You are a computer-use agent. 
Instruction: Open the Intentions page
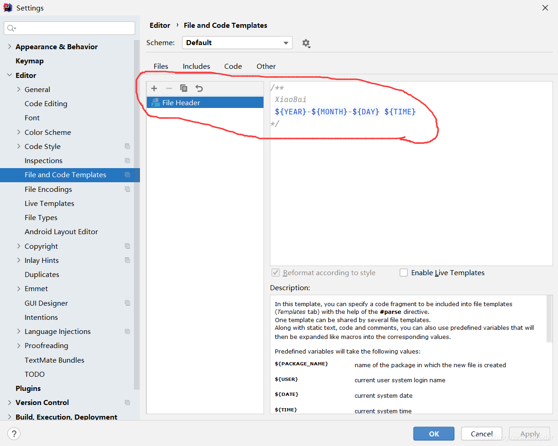pyautogui.click(x=41, y=317)
